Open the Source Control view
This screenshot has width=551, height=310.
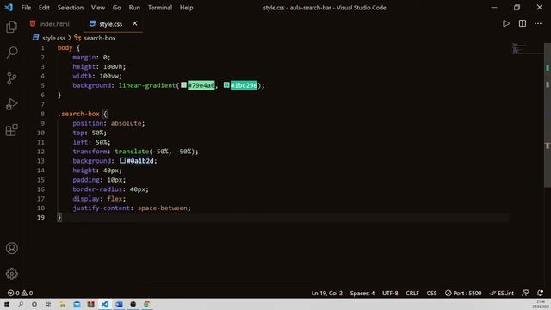pos(11,78)
